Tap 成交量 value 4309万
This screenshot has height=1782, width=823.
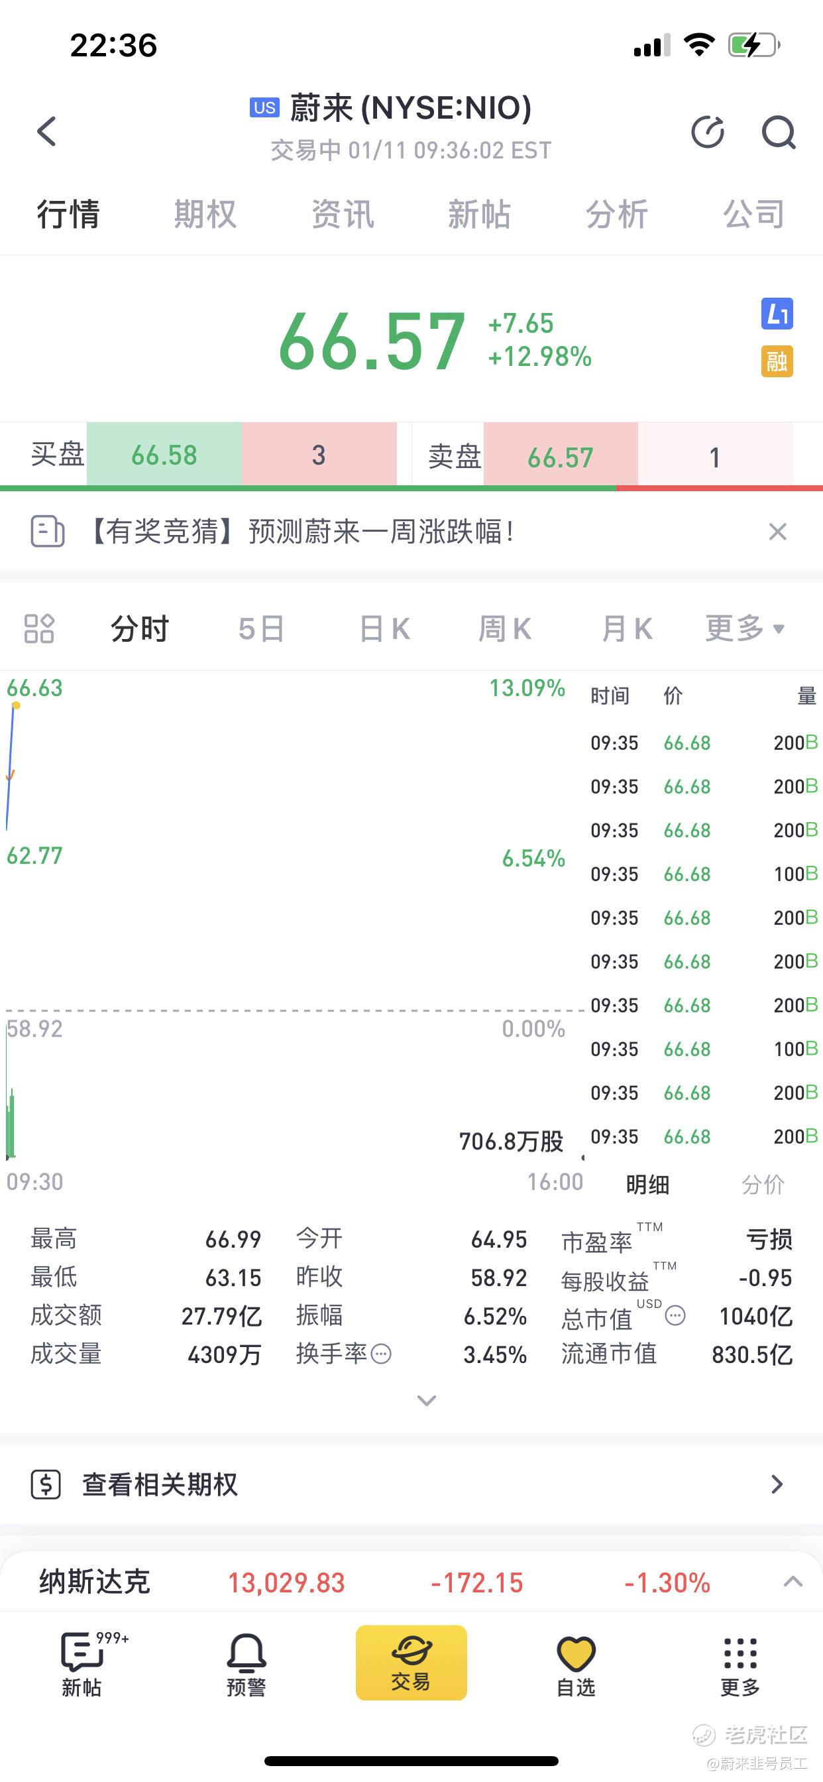tap(224, 1354)
